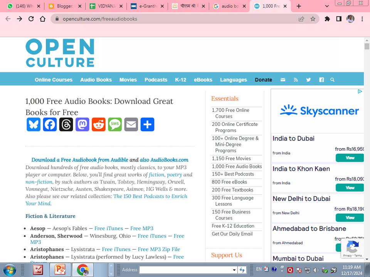Image resolution: width=370 pixels, height=277 pixels.
Task: Share via SMS message icon
Action: 115,124
